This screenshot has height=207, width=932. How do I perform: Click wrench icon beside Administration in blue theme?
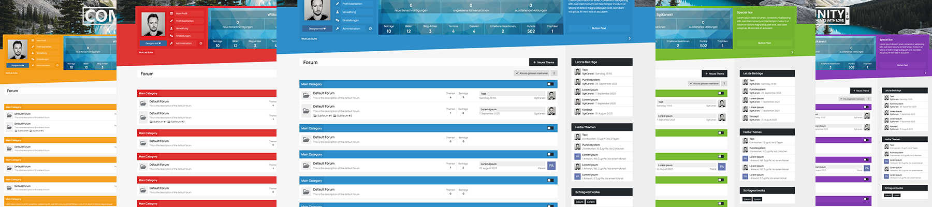[x=337, y=28]
